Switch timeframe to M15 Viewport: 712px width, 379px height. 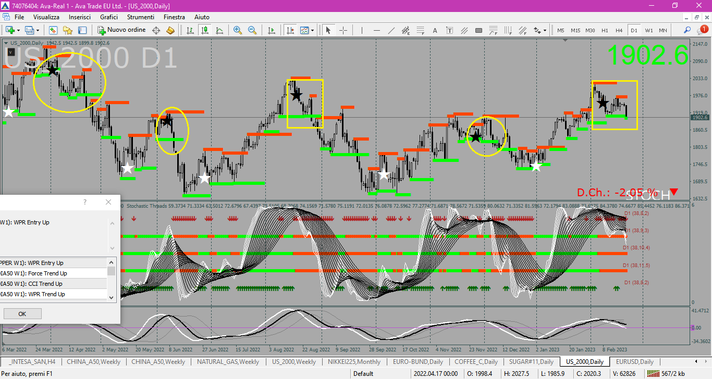575,30
